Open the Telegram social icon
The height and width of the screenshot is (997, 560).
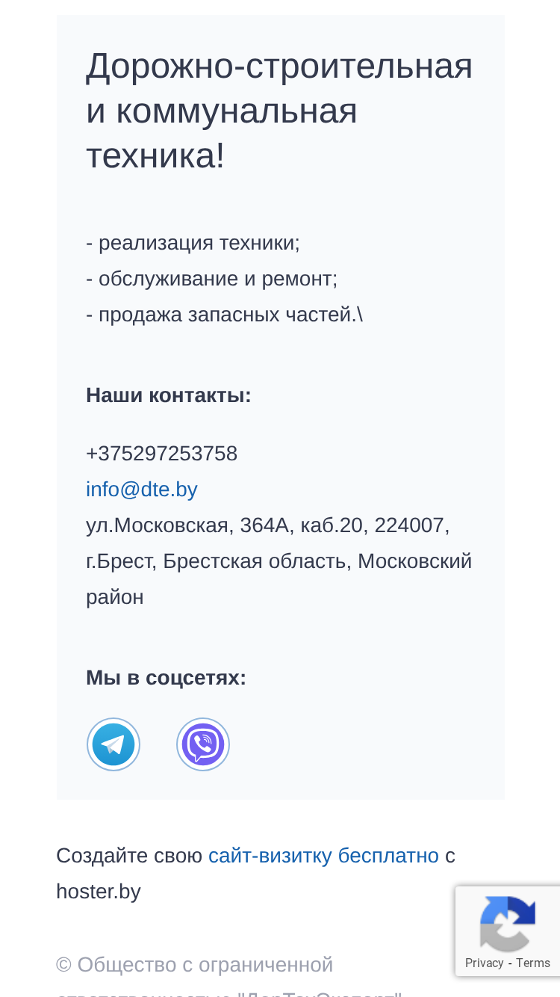pos(113,744)
